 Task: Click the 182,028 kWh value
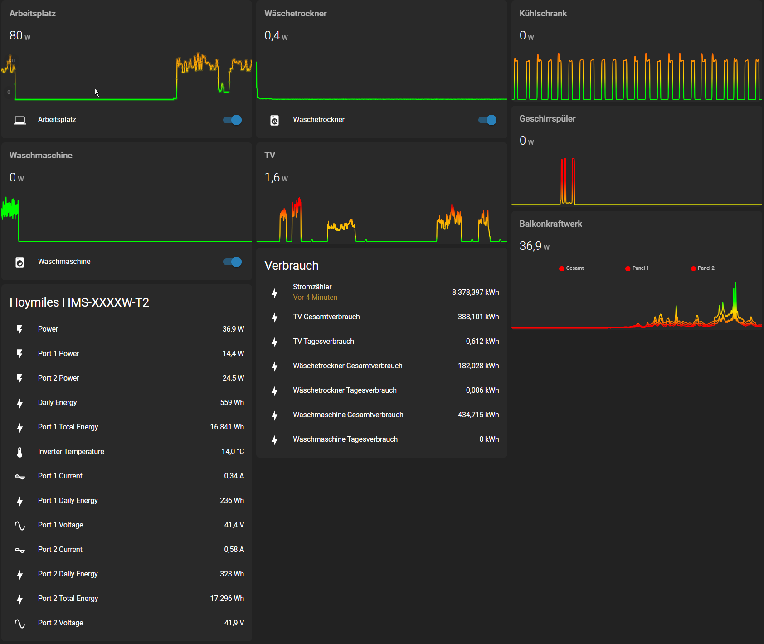point(478,366)
